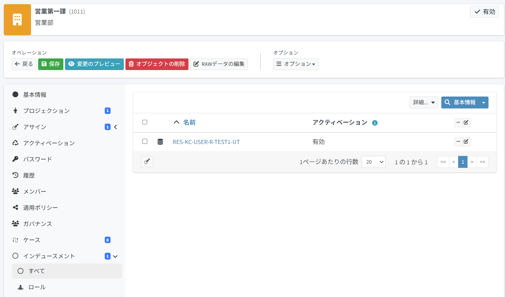This screenshot has width=505, height=297.
Task: Click the info icon beside アクティベーション column
Action: point(375,123)
